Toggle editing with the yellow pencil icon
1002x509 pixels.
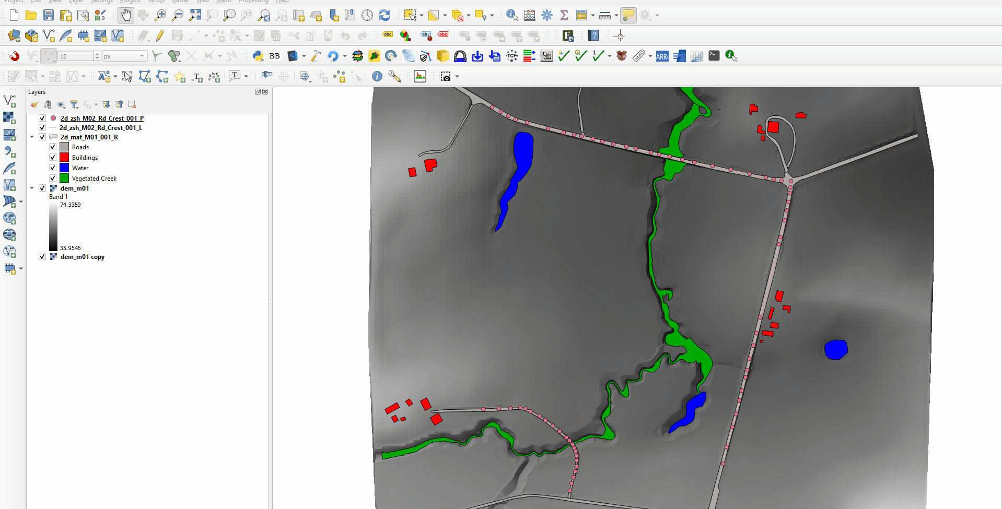(x=160, y=35)
